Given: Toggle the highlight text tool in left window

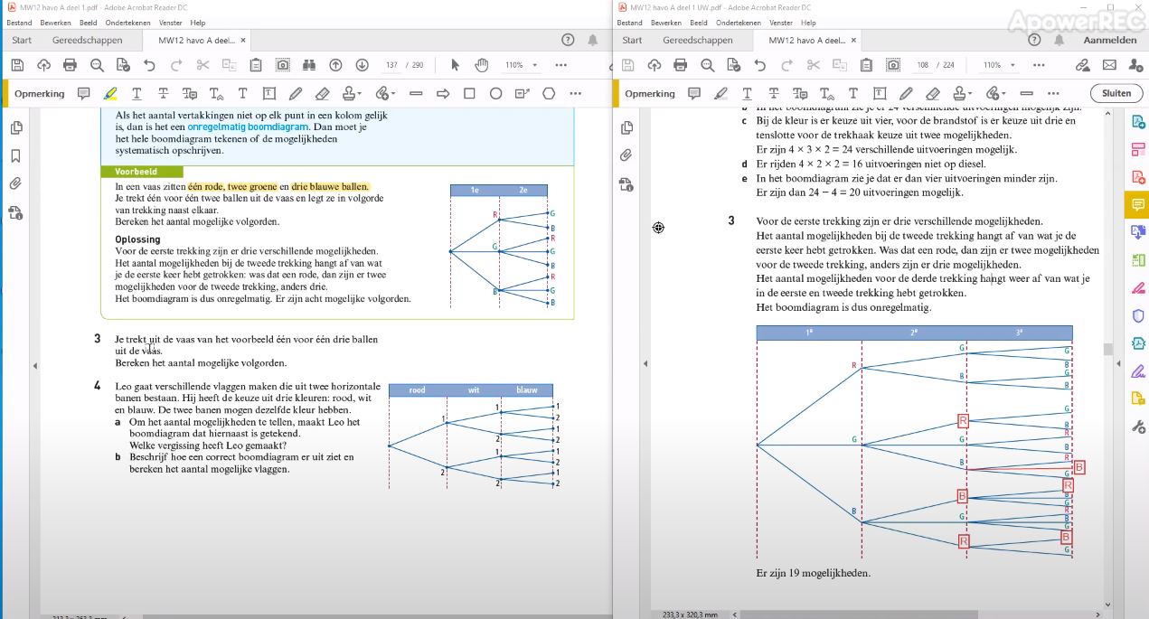Looking at the screenshot, I should point(110,93).
